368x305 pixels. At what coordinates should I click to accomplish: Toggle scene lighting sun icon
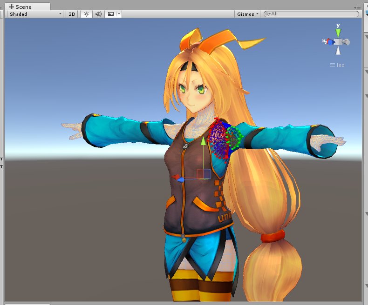[86, 14]
